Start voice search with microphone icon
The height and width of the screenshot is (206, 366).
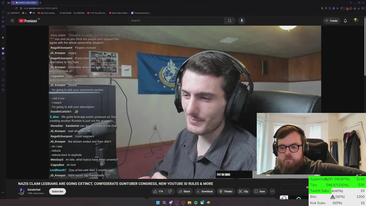click(242, 21)
